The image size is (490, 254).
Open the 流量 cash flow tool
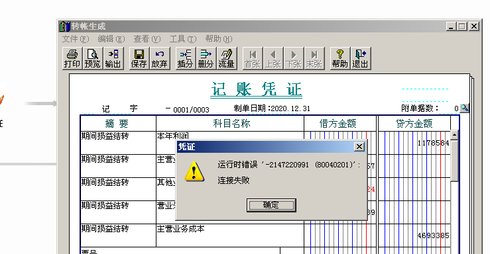227,58
